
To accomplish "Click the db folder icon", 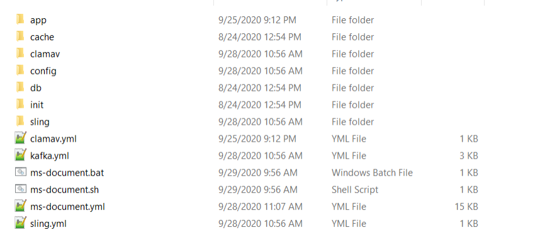I will [x=20, y=88].
